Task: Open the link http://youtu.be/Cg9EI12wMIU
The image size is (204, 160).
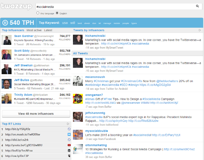Action: click(x=24, y=145)
